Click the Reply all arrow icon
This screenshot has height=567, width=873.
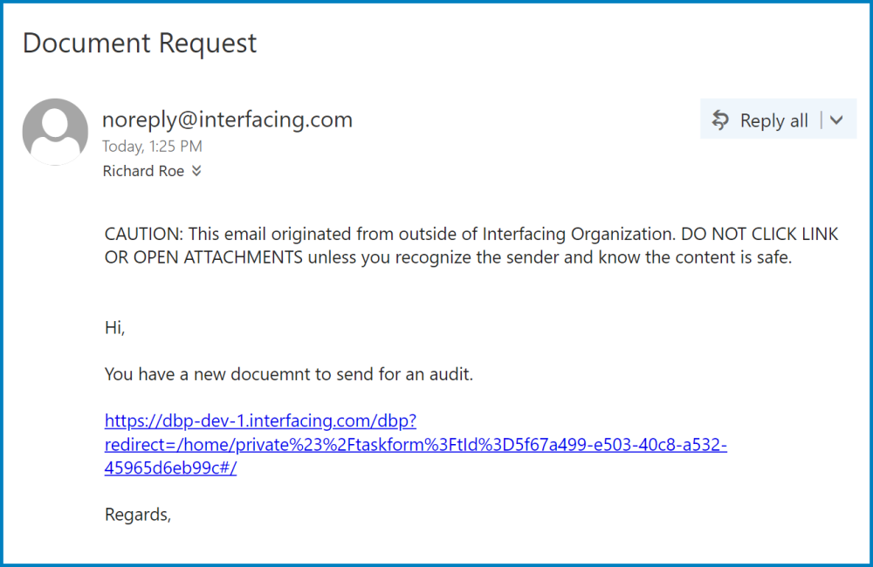tap(720, 120)
